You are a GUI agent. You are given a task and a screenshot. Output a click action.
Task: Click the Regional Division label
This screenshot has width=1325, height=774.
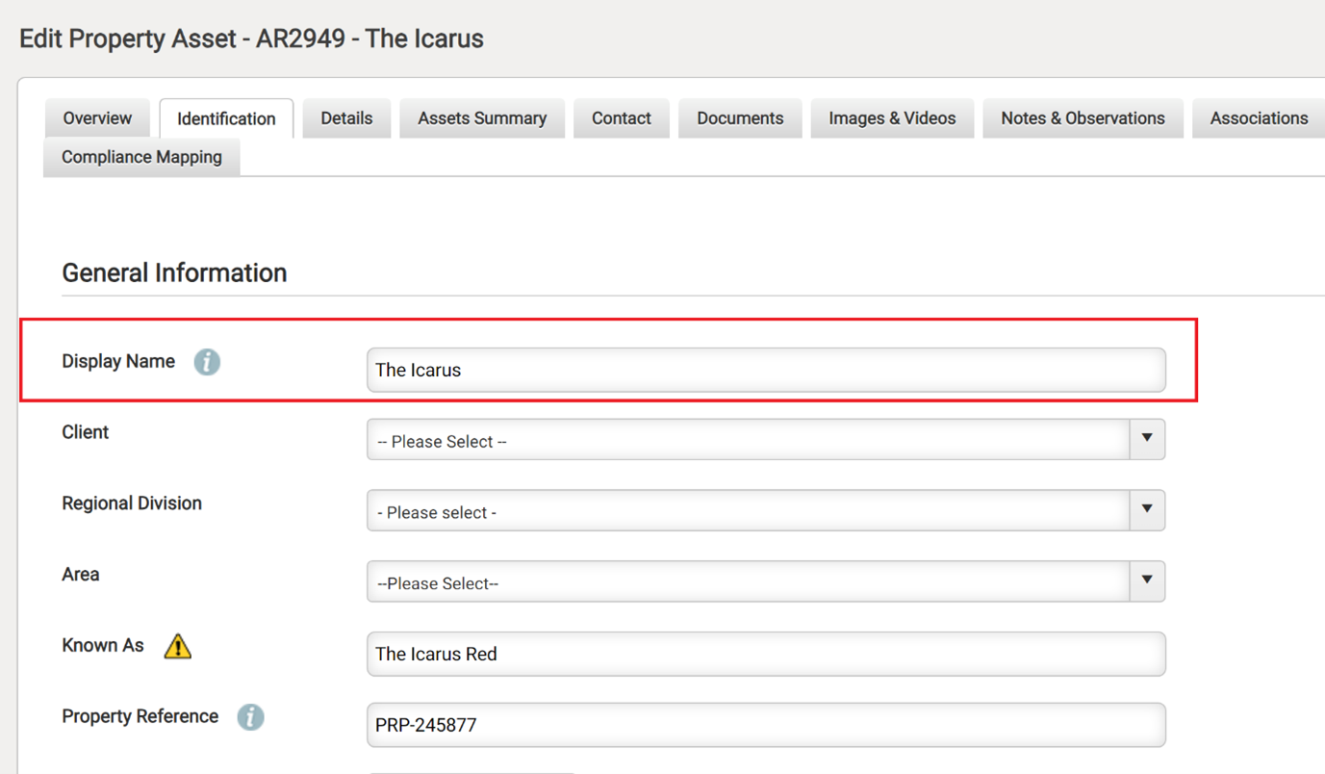point(132,503)
